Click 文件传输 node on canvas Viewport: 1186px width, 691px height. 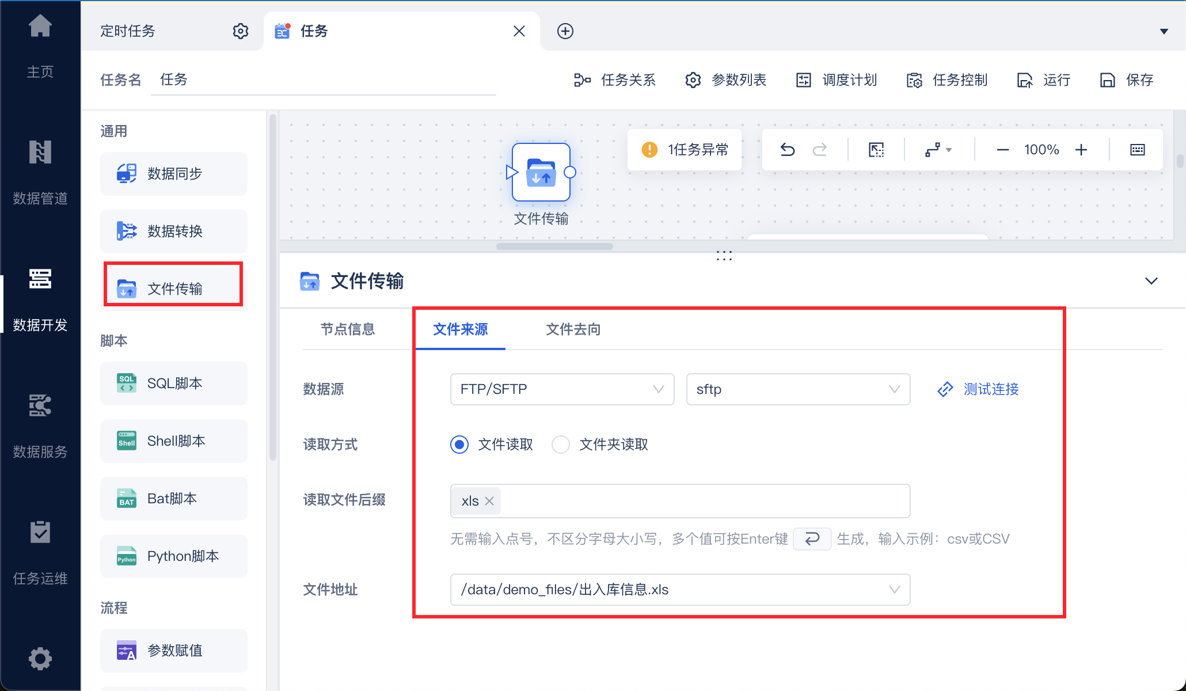point(541,172)
